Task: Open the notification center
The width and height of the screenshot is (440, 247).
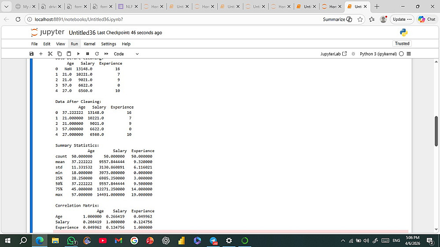Action: (x=430, y=240)
